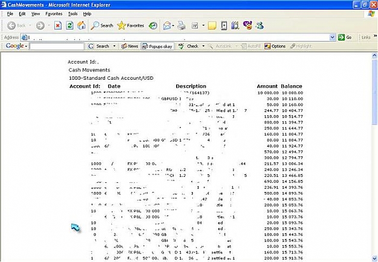Image resolution: width=378 pixels, height=262 pixels.
Task: Run Google toolbar spell Check
Action: click(188, 46)
